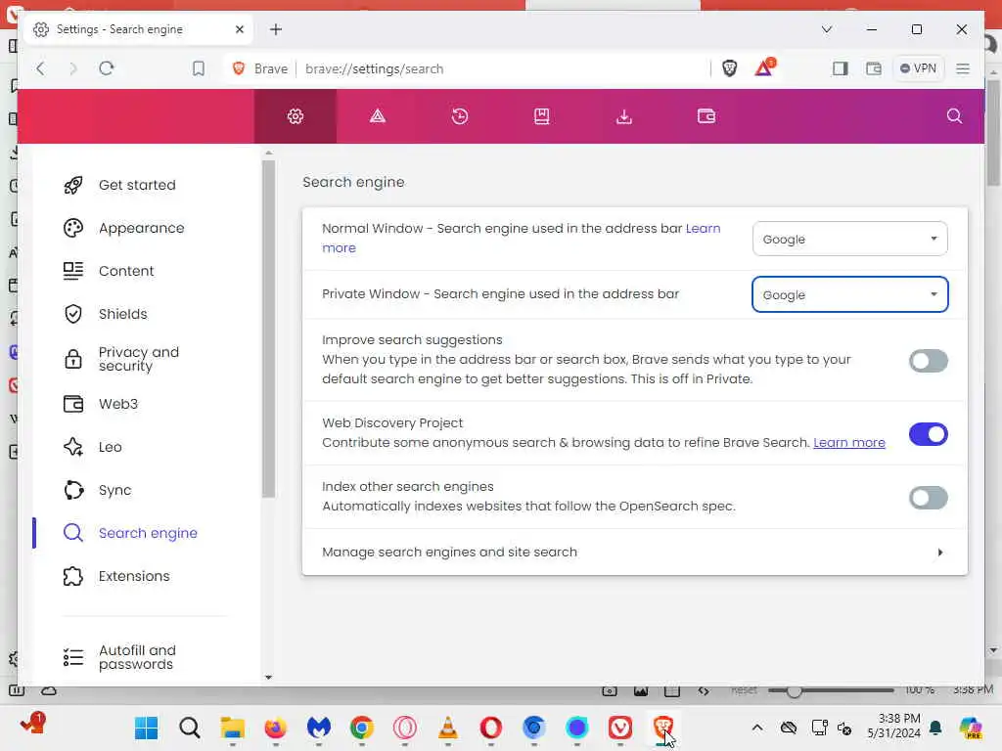The image size is (1002, 751).
Task: Toggle the sidebar panel icon
Action: [x=840, y=68]
